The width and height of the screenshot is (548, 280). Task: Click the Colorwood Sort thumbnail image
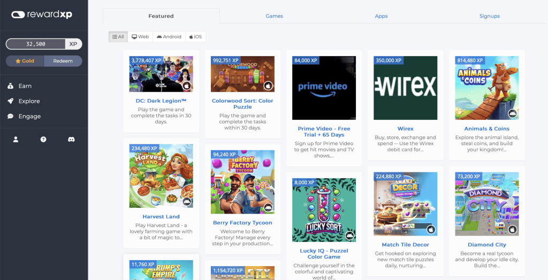coord(242,74)
